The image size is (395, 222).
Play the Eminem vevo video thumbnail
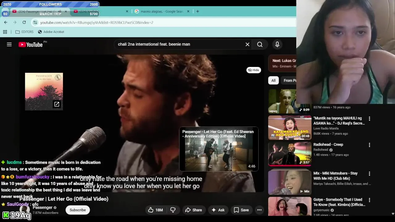point(282,101)
